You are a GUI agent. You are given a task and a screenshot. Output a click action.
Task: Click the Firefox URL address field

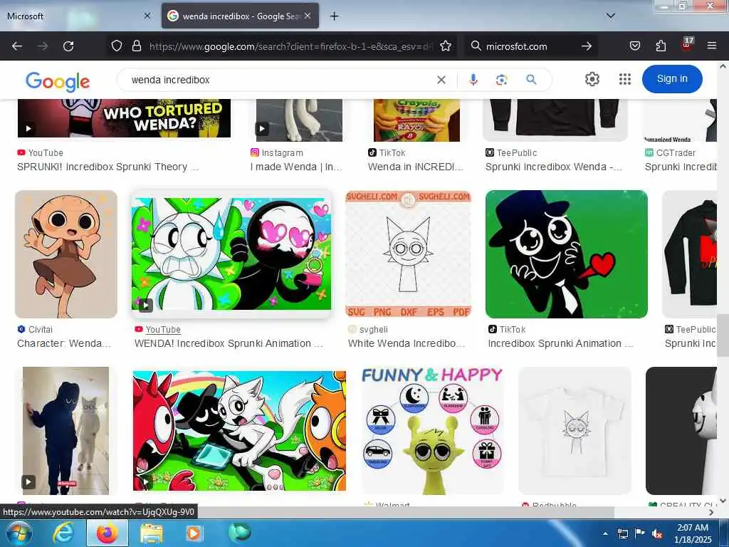pyautogui.click(x=290, y=46)
